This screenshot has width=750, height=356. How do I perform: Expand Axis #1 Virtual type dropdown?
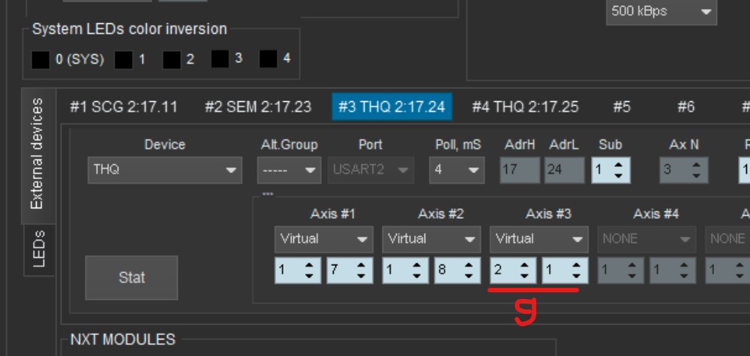323,239
